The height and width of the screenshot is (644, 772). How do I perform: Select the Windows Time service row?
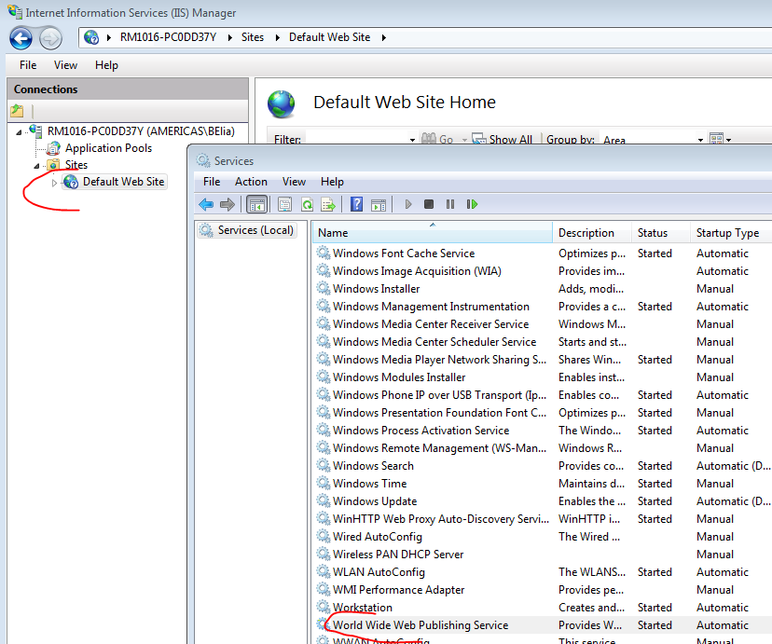point(543,483)
